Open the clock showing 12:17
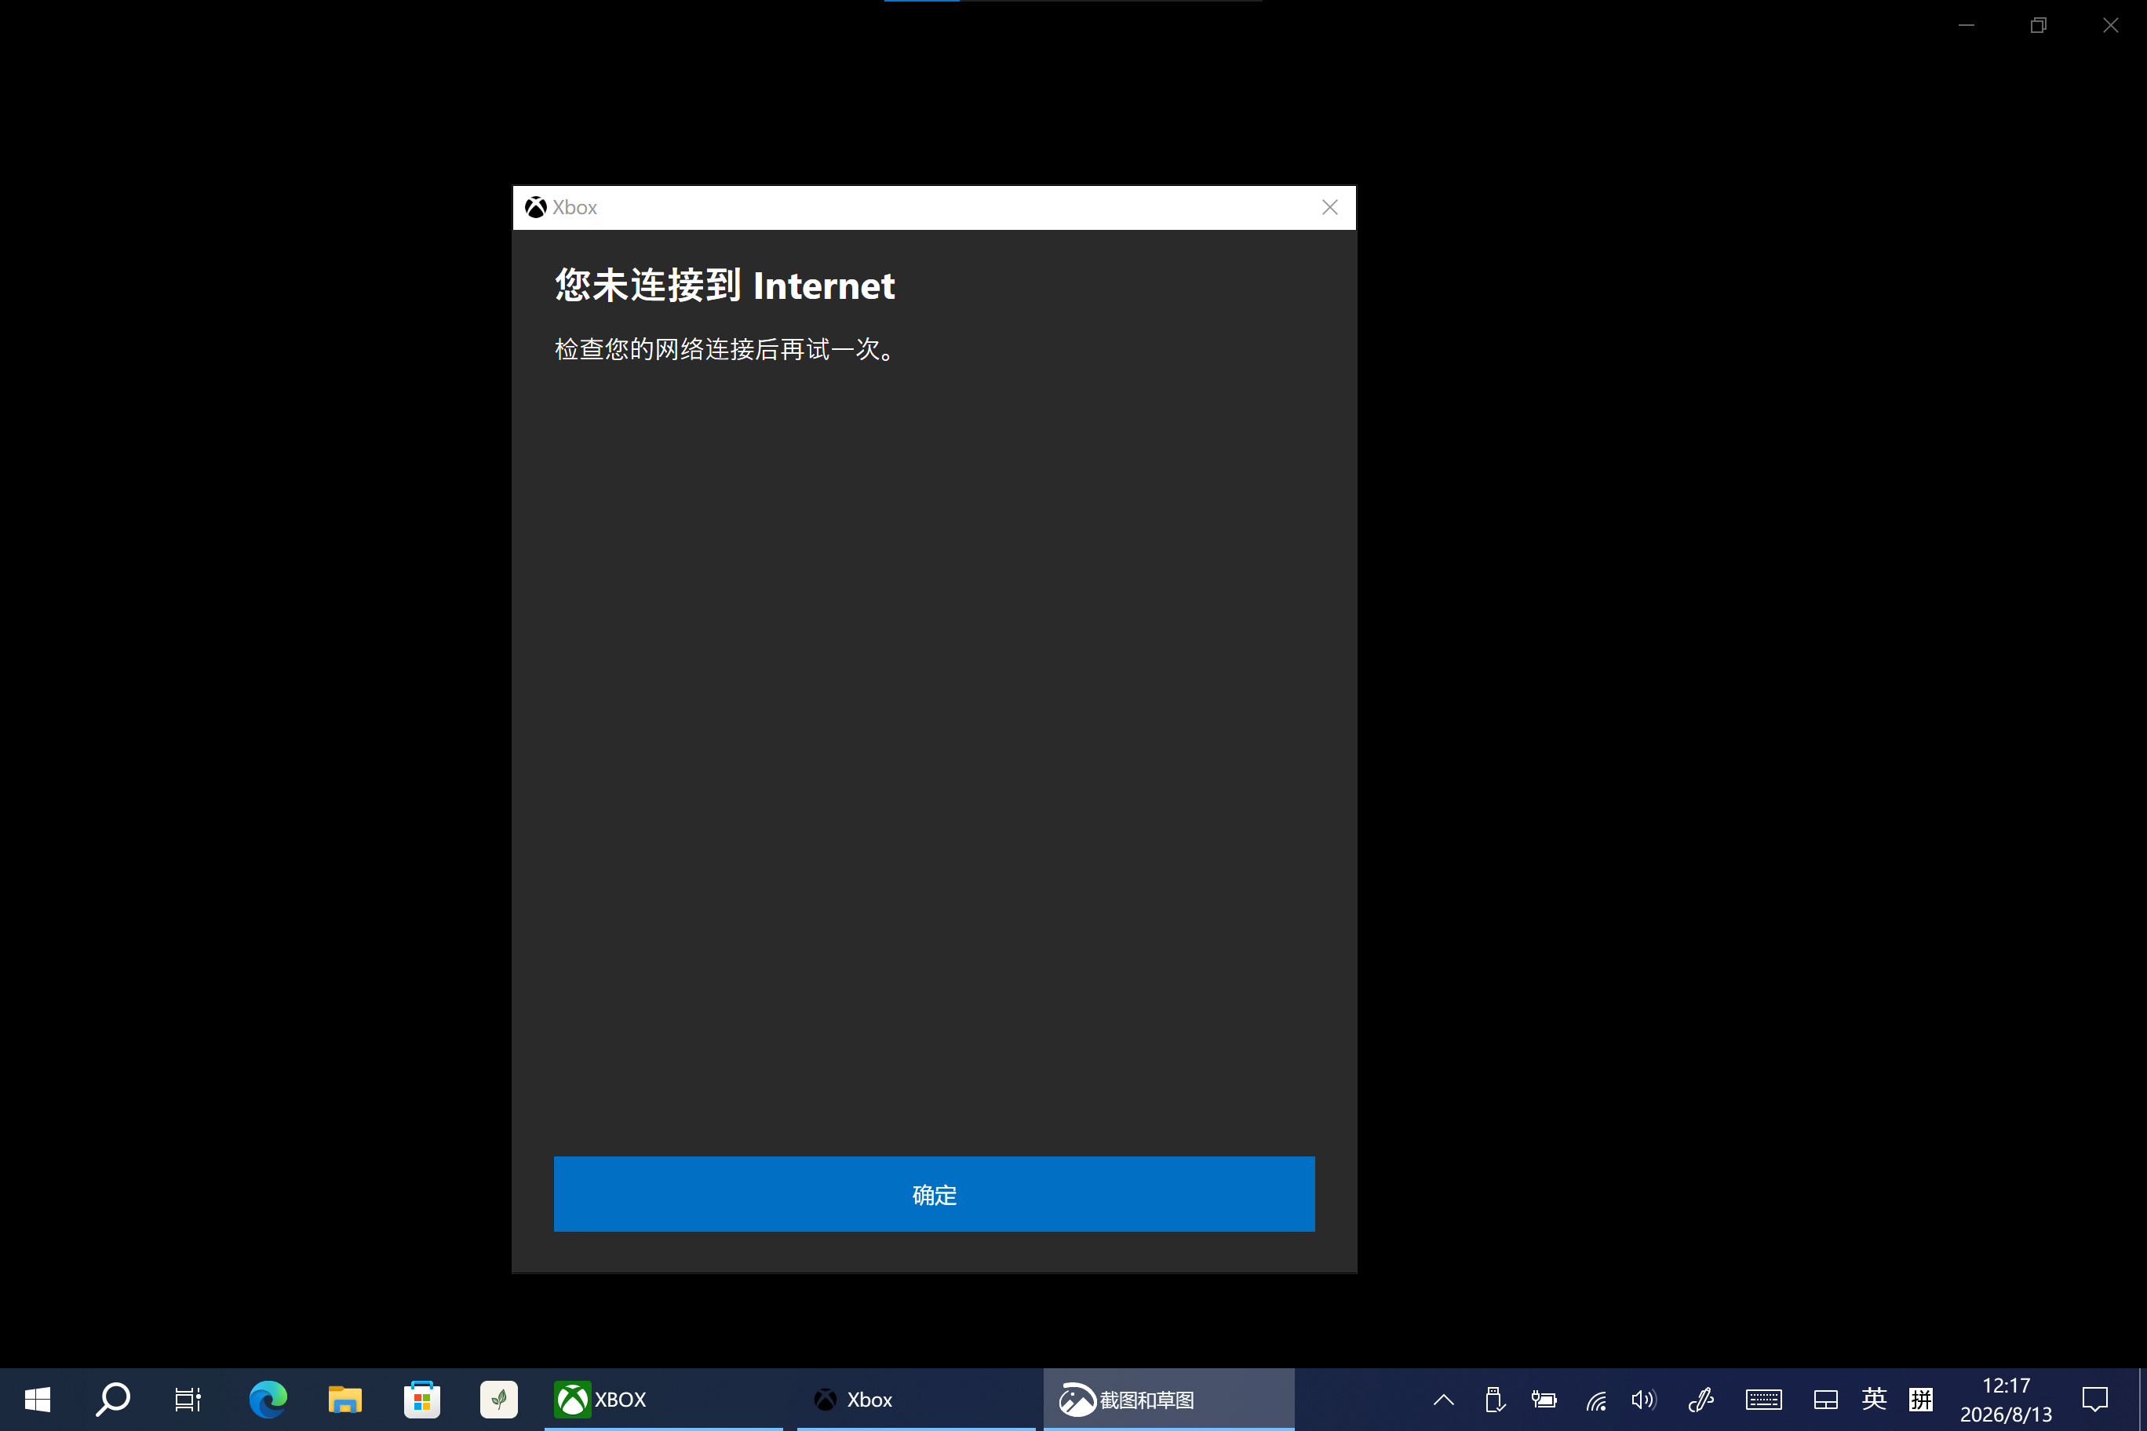This screenshot has width=2147, height=1431. pyautogui.click(x=2006, y=1399)
